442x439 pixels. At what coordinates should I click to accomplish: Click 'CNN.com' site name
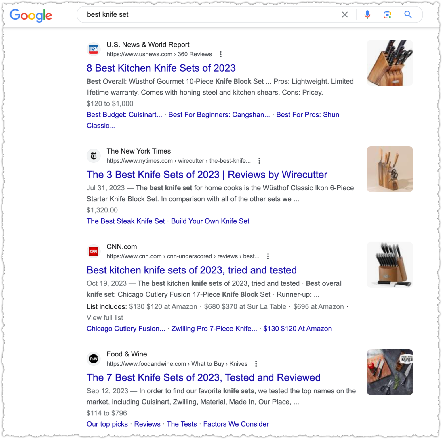click(122, 247)
